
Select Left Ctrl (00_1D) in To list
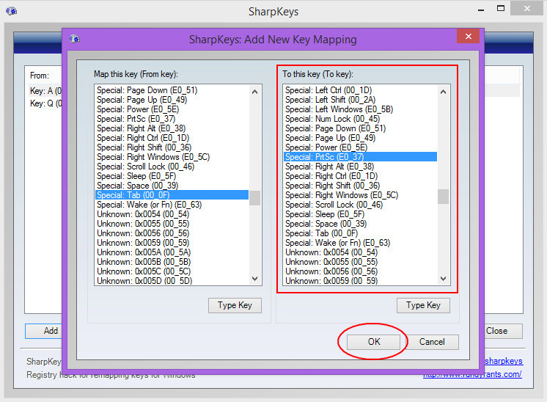click(360, 90)
